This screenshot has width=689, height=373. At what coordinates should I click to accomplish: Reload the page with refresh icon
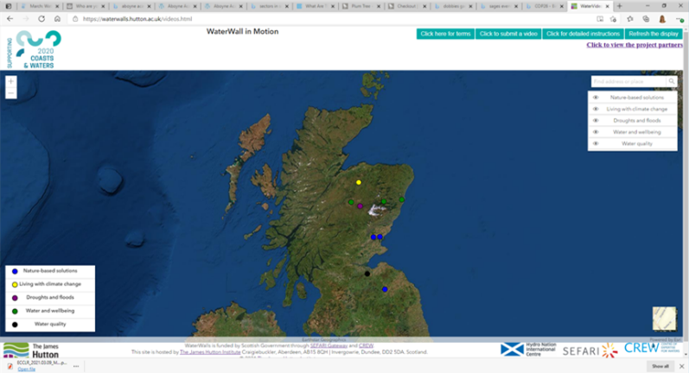pyautogui.click(x=41, y=18)
